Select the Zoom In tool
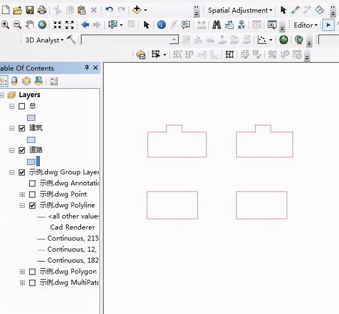Screen dimensions: 339x314 coord(5,25)
